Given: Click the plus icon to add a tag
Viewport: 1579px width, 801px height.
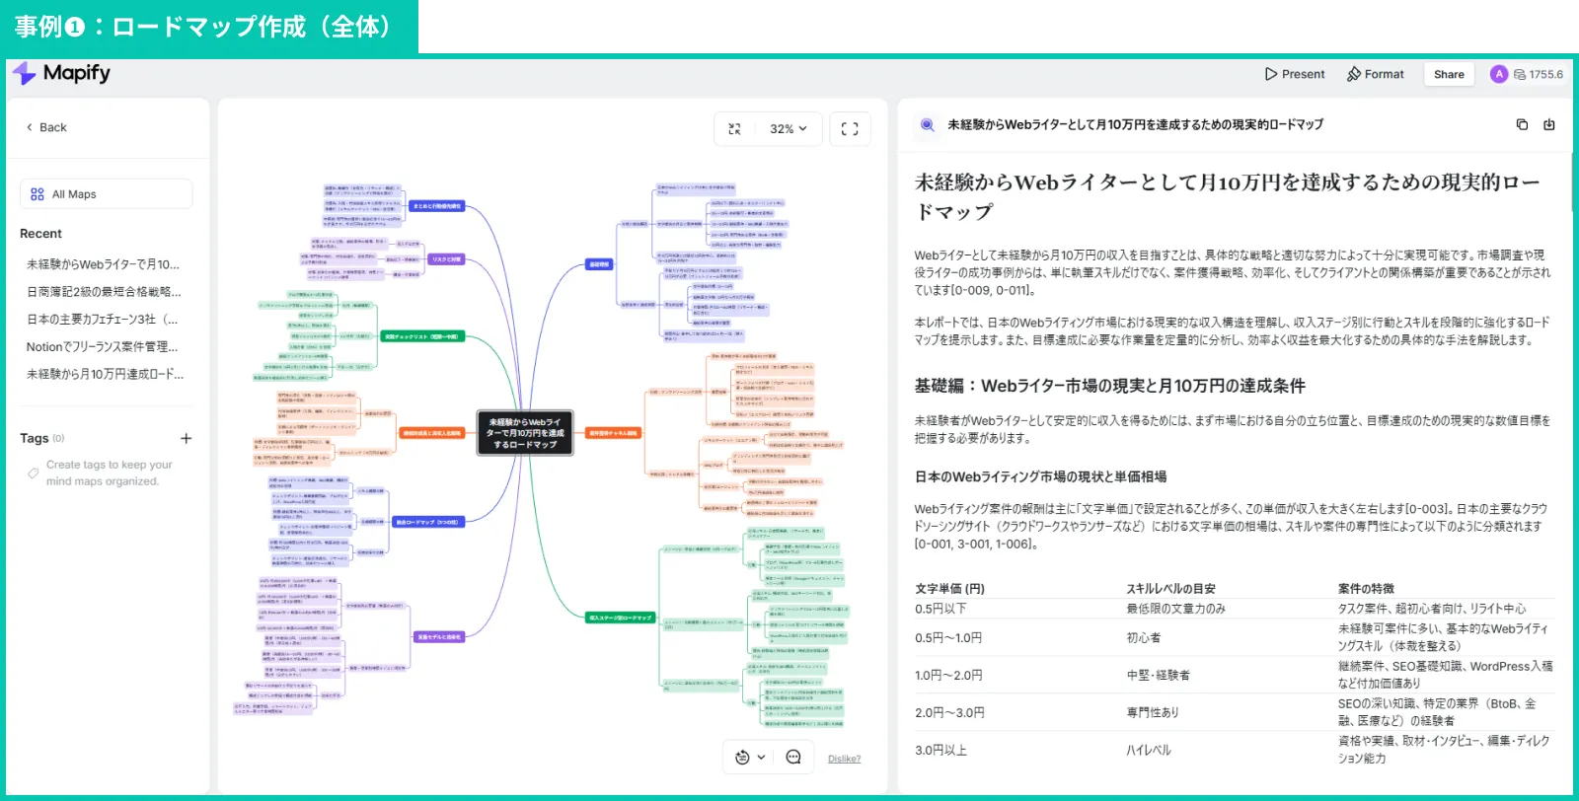Looking at the screenshot, I should coord(187,438).
